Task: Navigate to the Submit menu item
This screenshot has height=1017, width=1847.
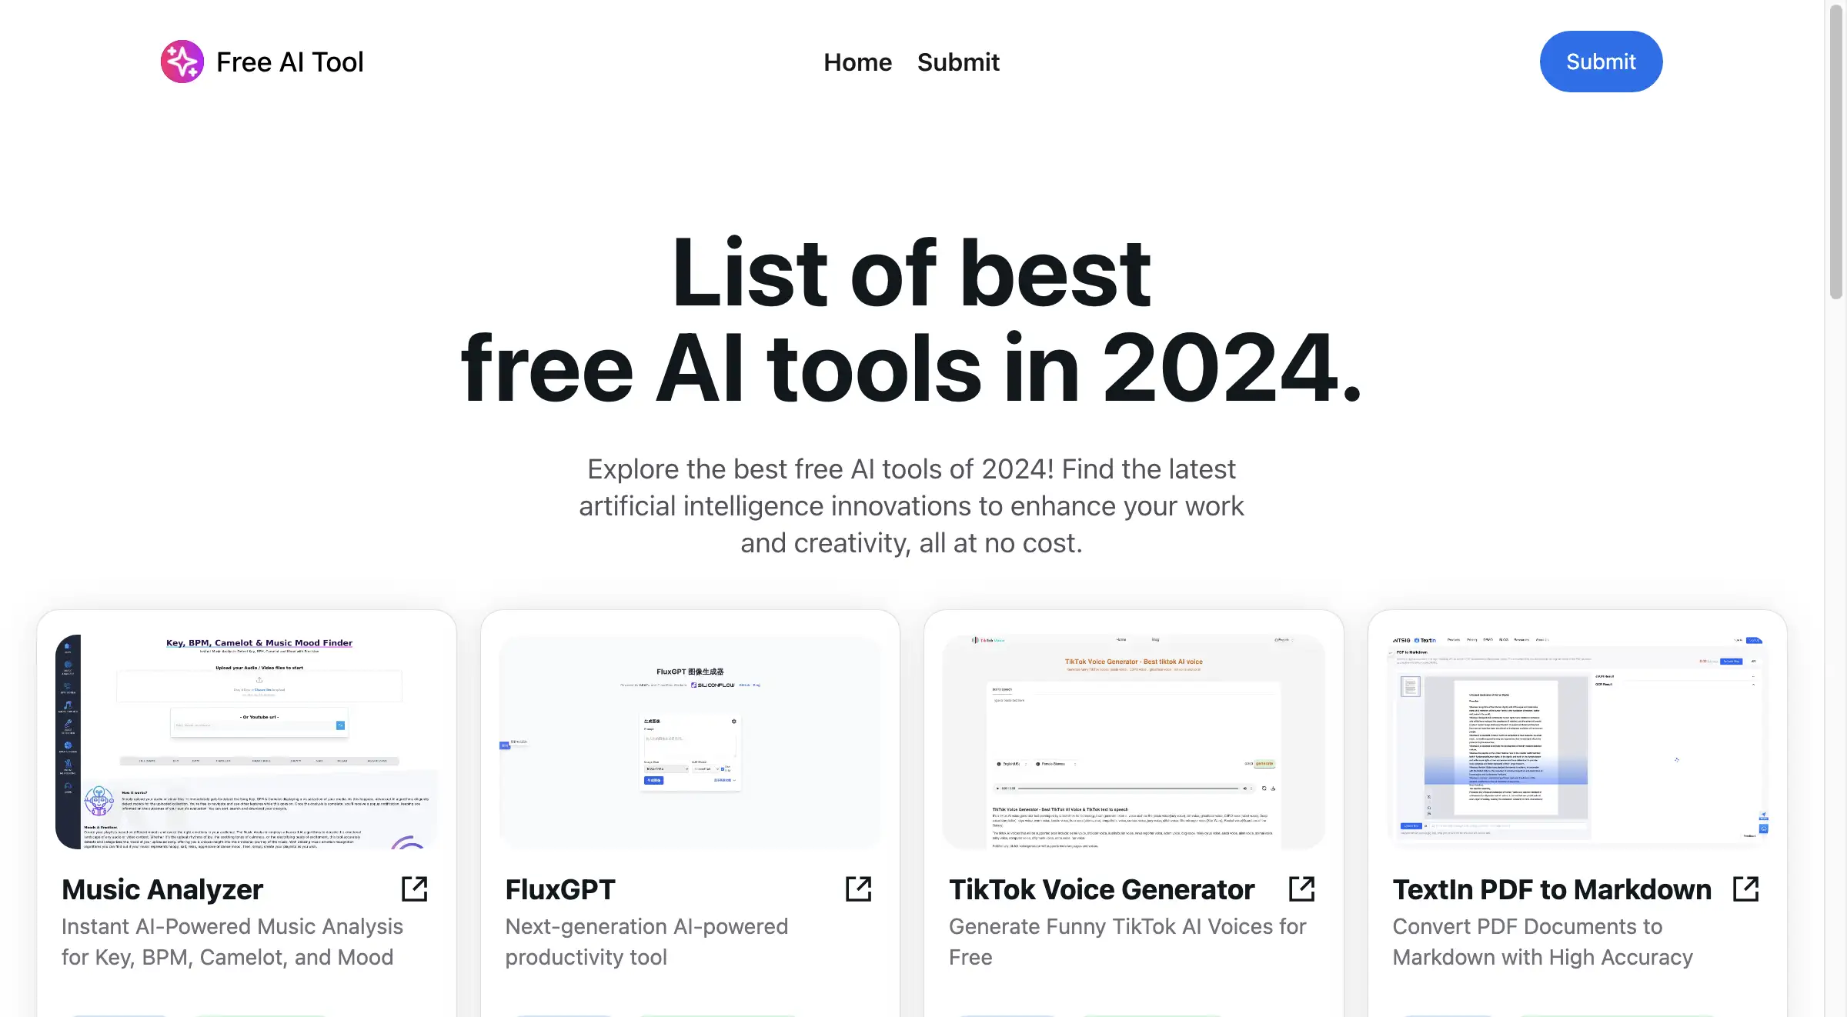Action: coord(957,60)
